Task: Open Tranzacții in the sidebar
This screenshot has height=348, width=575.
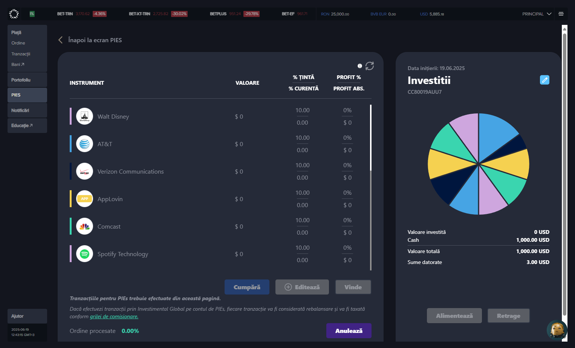Action: [21, 54]
